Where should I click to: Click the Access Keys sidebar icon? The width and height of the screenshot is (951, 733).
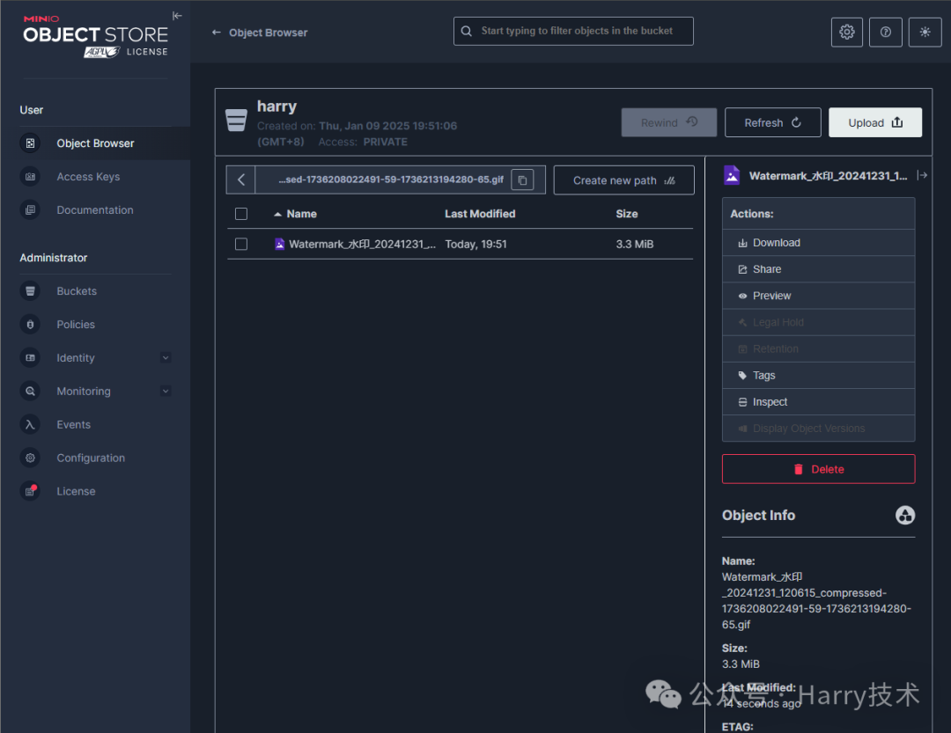(x=30, y=176)
